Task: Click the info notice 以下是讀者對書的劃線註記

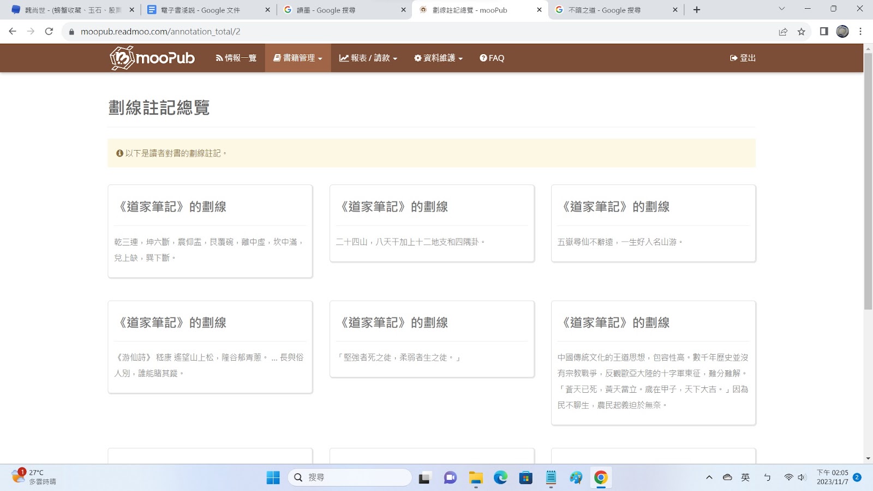Action: point(432,153)
